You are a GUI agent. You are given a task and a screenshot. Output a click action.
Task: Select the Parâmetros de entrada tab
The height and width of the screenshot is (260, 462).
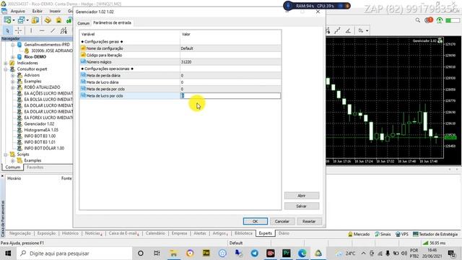coord(113,22)
